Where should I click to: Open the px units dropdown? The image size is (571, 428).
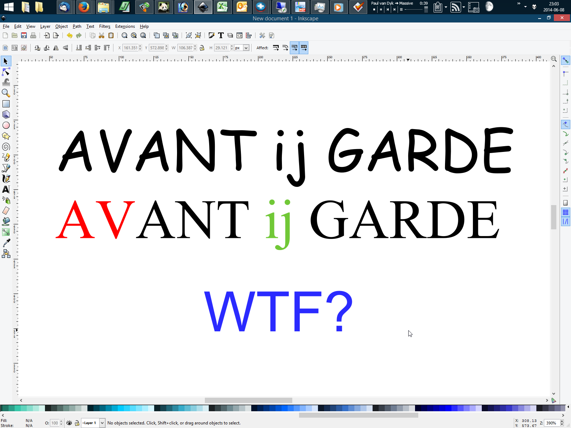pyautogui.click(x=246, y=48)
